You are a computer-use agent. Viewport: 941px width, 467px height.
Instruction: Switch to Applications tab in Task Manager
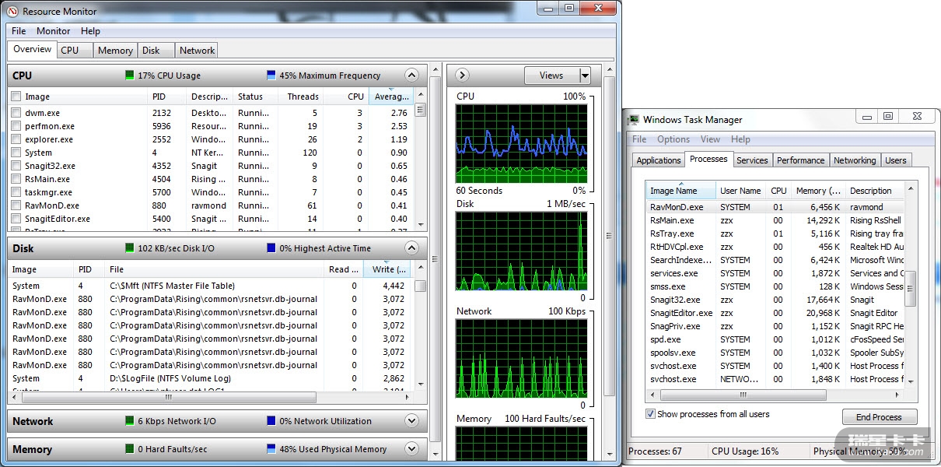659,160
